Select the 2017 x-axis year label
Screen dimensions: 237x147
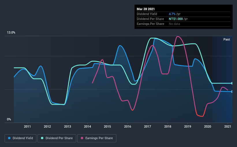pos(148,126)
